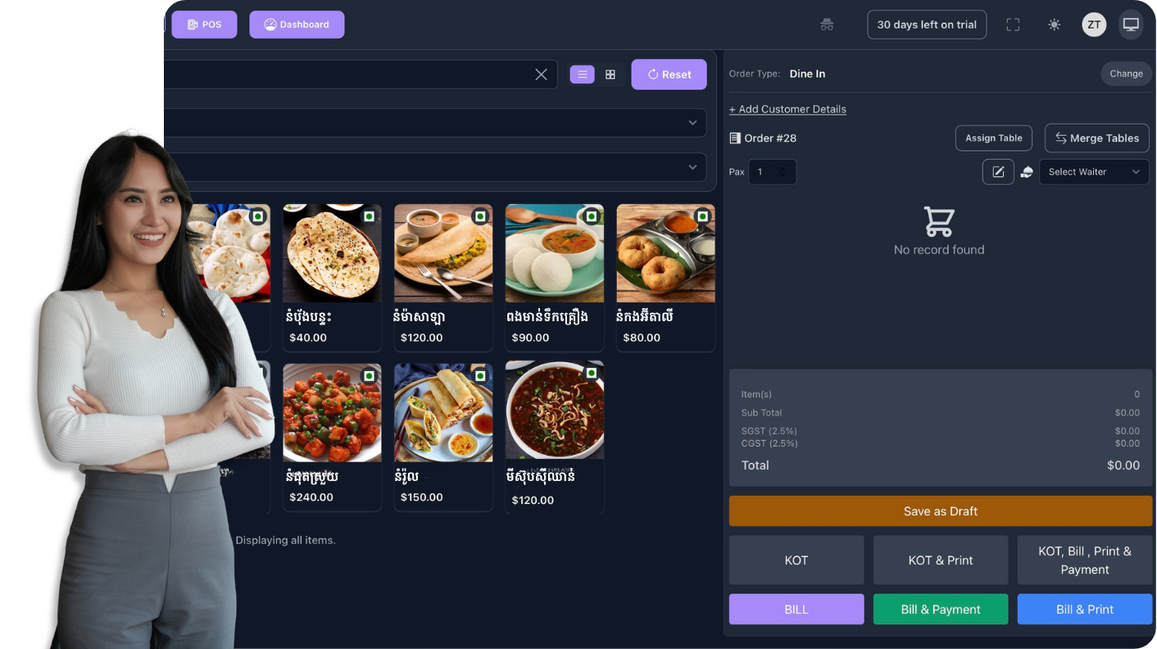The height and width of the screenshot is (649, 1157).
Task: Expand the first filter dropdown chevron
Action: [692, 123]
